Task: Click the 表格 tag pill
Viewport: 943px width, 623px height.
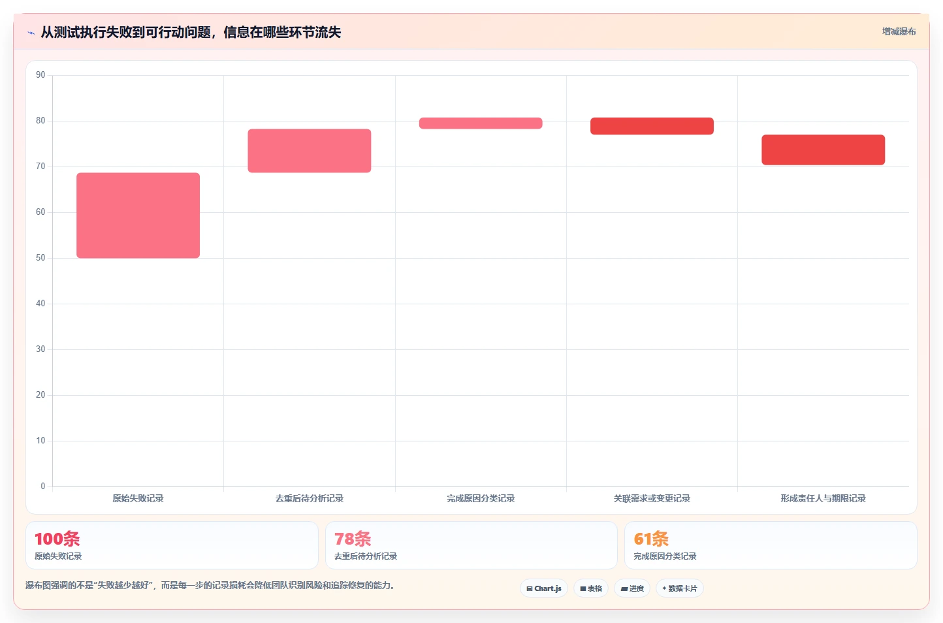Action: click(591, 588)
